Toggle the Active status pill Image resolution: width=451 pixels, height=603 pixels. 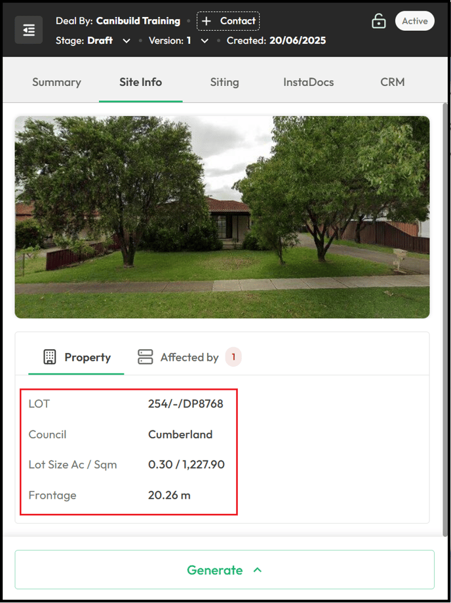(415, 21)
